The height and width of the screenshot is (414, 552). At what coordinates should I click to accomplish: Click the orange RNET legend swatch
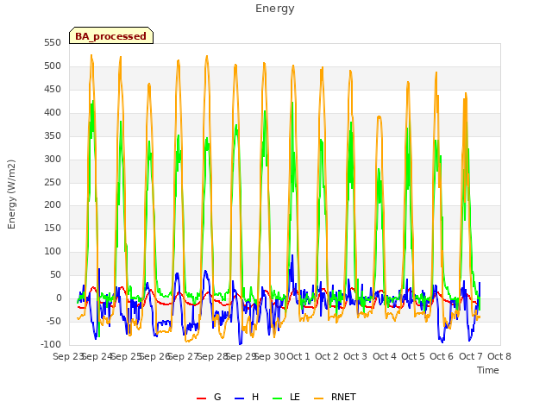318,398
